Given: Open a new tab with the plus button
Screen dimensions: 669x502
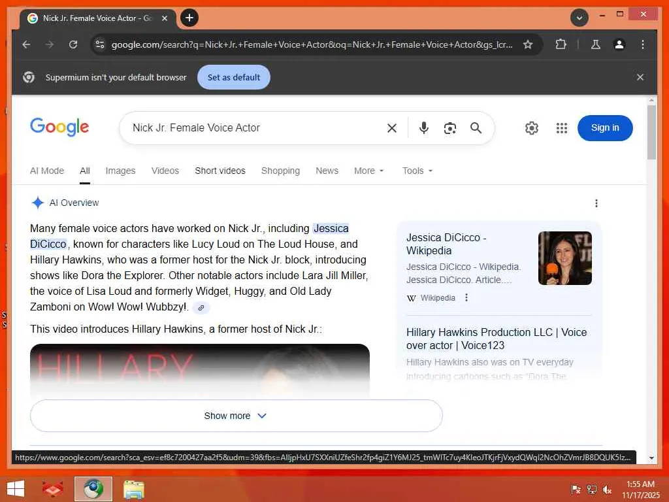Looking at the screenshot, I should tap(189, 18).
